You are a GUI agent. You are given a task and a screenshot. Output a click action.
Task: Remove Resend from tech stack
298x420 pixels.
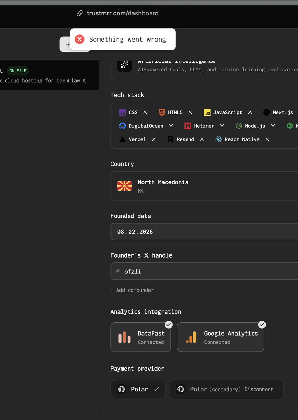[202, 139]
